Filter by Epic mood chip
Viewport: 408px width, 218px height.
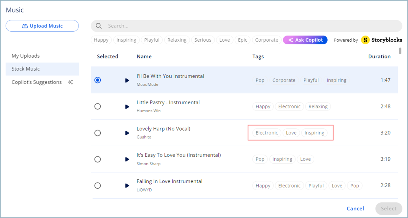(x=243, y=40)
